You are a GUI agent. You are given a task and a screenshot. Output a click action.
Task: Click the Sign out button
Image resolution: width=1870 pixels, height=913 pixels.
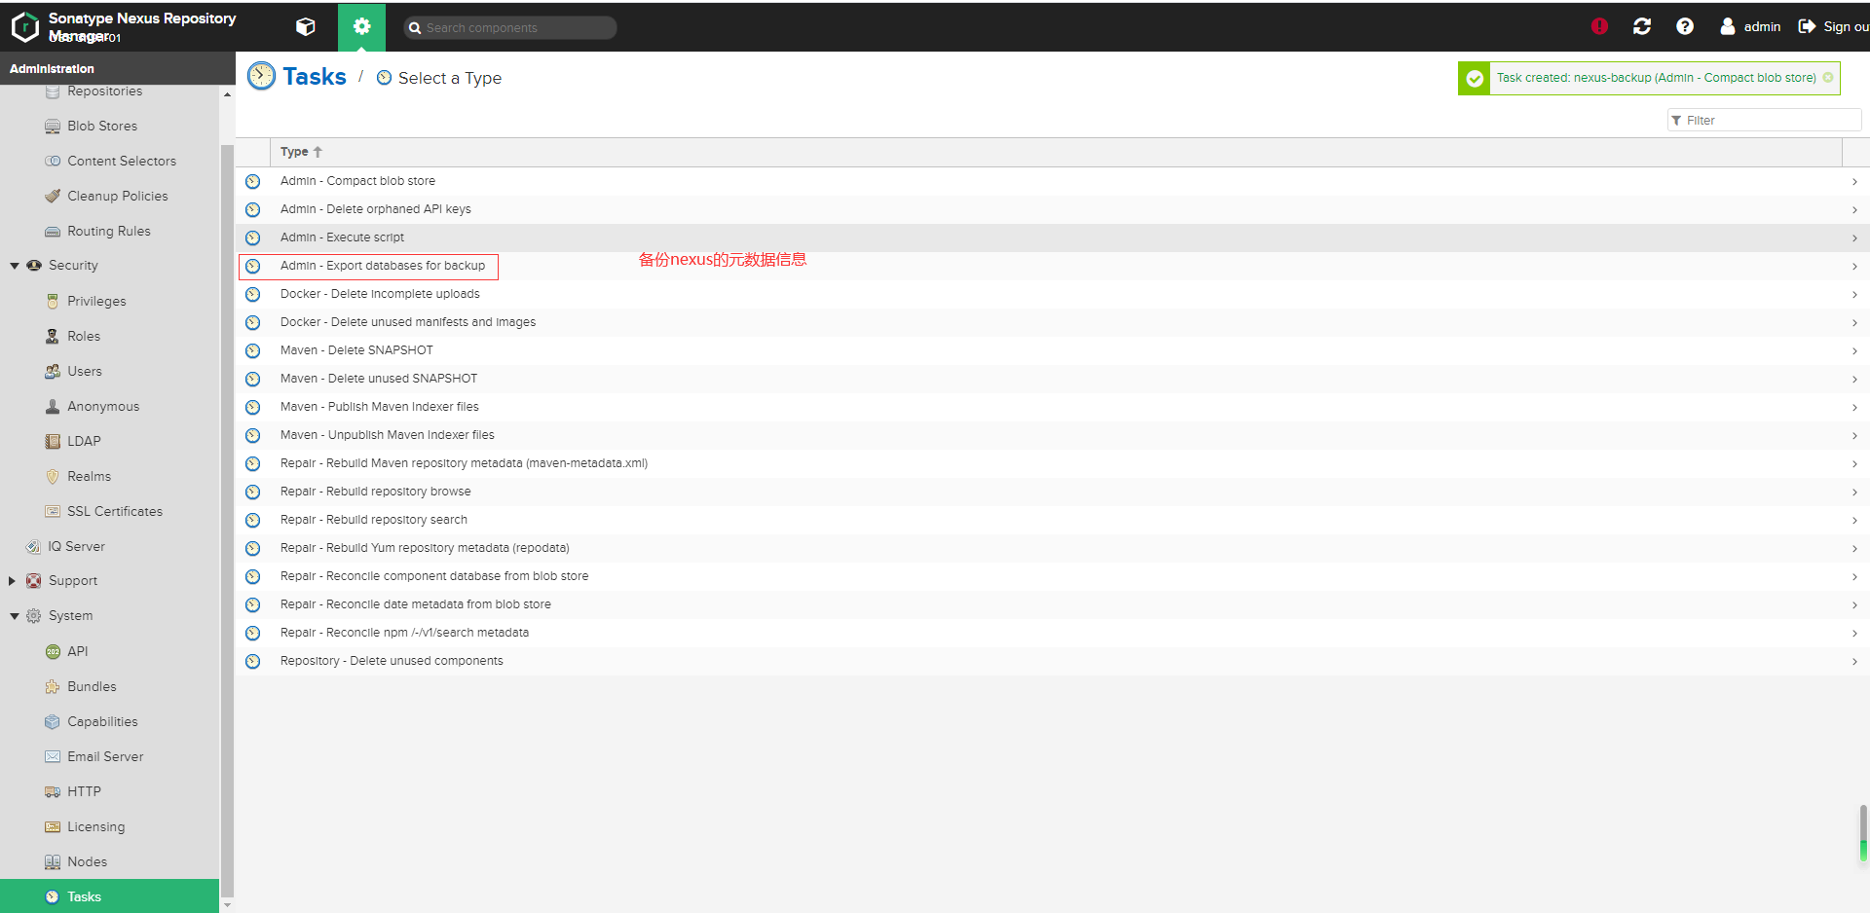pyautogui.click(x=1834, y=26)
